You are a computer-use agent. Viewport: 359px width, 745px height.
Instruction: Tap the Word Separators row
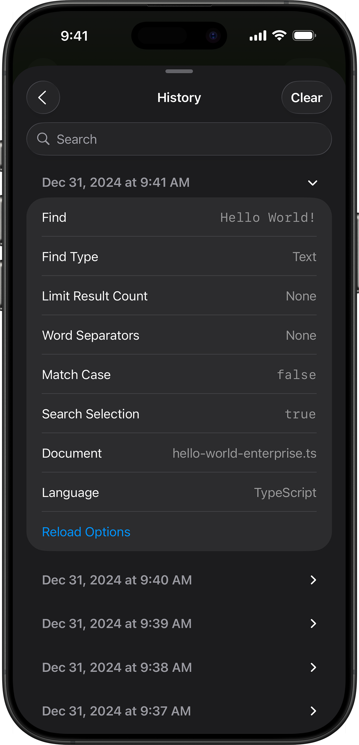[x=179, y=335]
